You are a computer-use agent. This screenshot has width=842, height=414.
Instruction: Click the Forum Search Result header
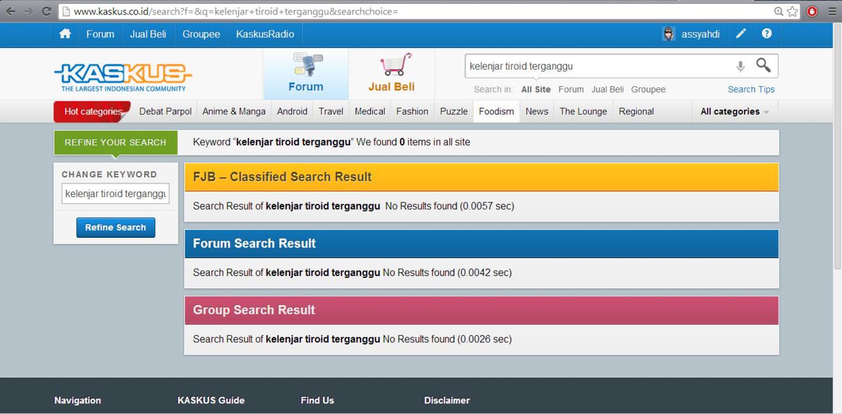[x=482, y=244]
